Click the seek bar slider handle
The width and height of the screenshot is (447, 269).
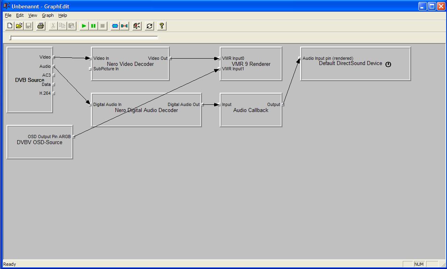click(x=10, y=38)
